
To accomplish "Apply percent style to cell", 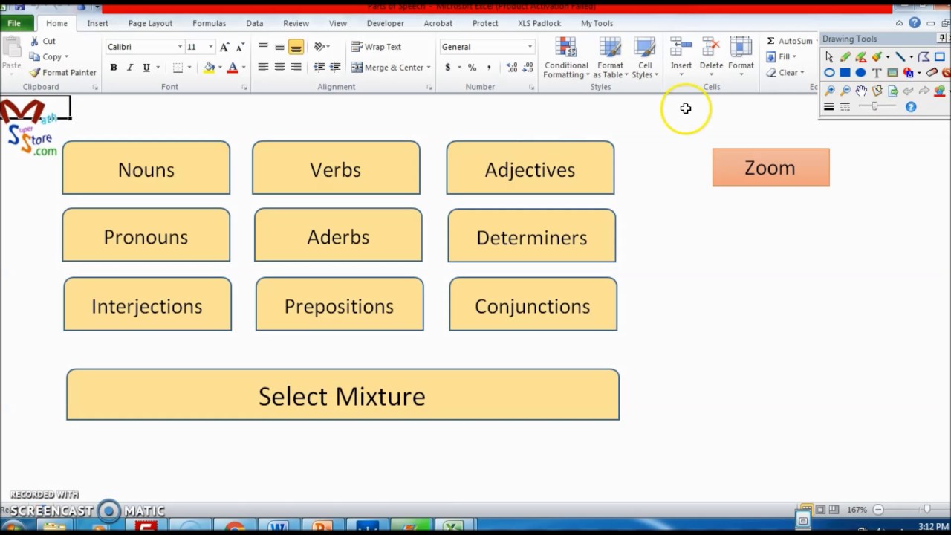I will [472, 68].
